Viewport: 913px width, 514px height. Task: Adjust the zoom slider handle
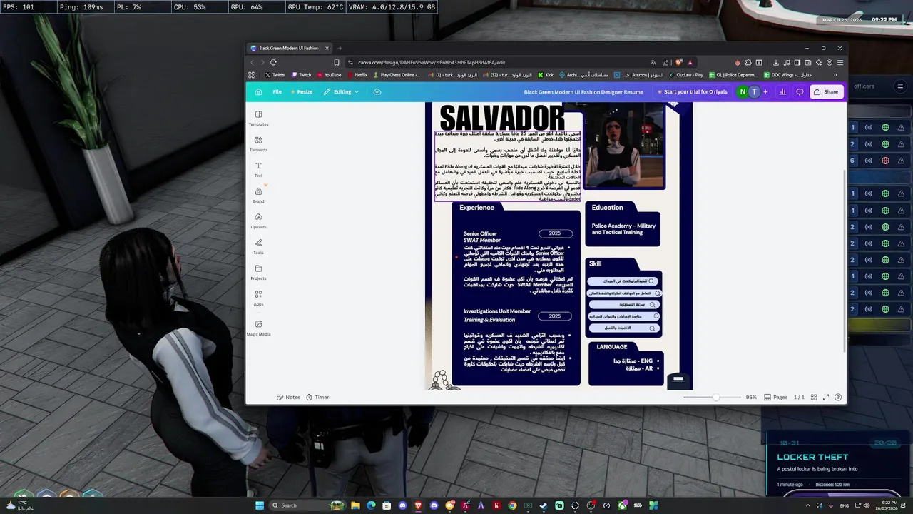(716, 397)
